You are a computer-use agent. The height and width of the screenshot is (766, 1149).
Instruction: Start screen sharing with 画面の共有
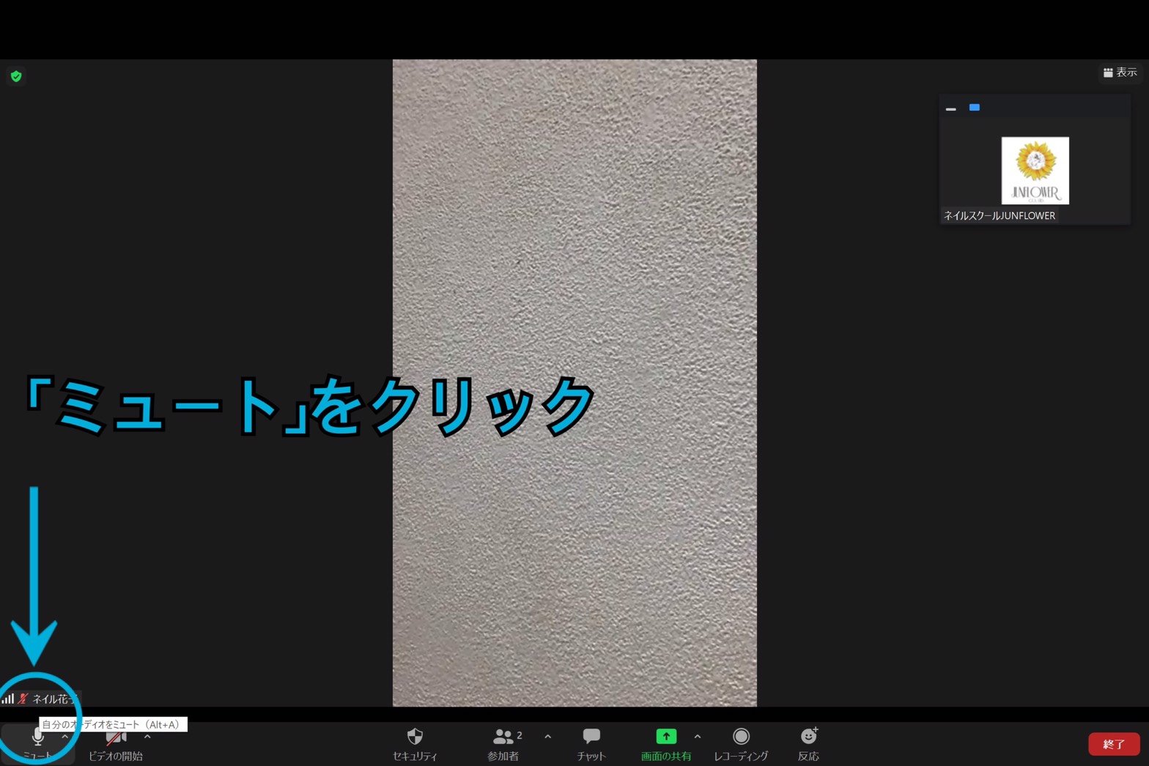pos(666,744)
